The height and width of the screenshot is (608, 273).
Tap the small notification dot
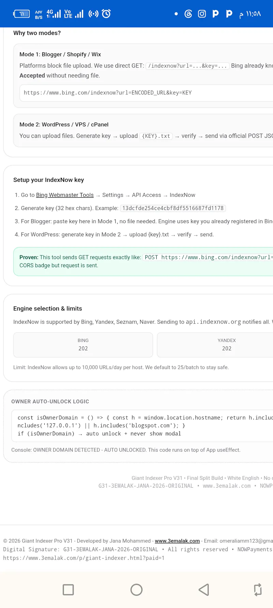click(176, 14)
